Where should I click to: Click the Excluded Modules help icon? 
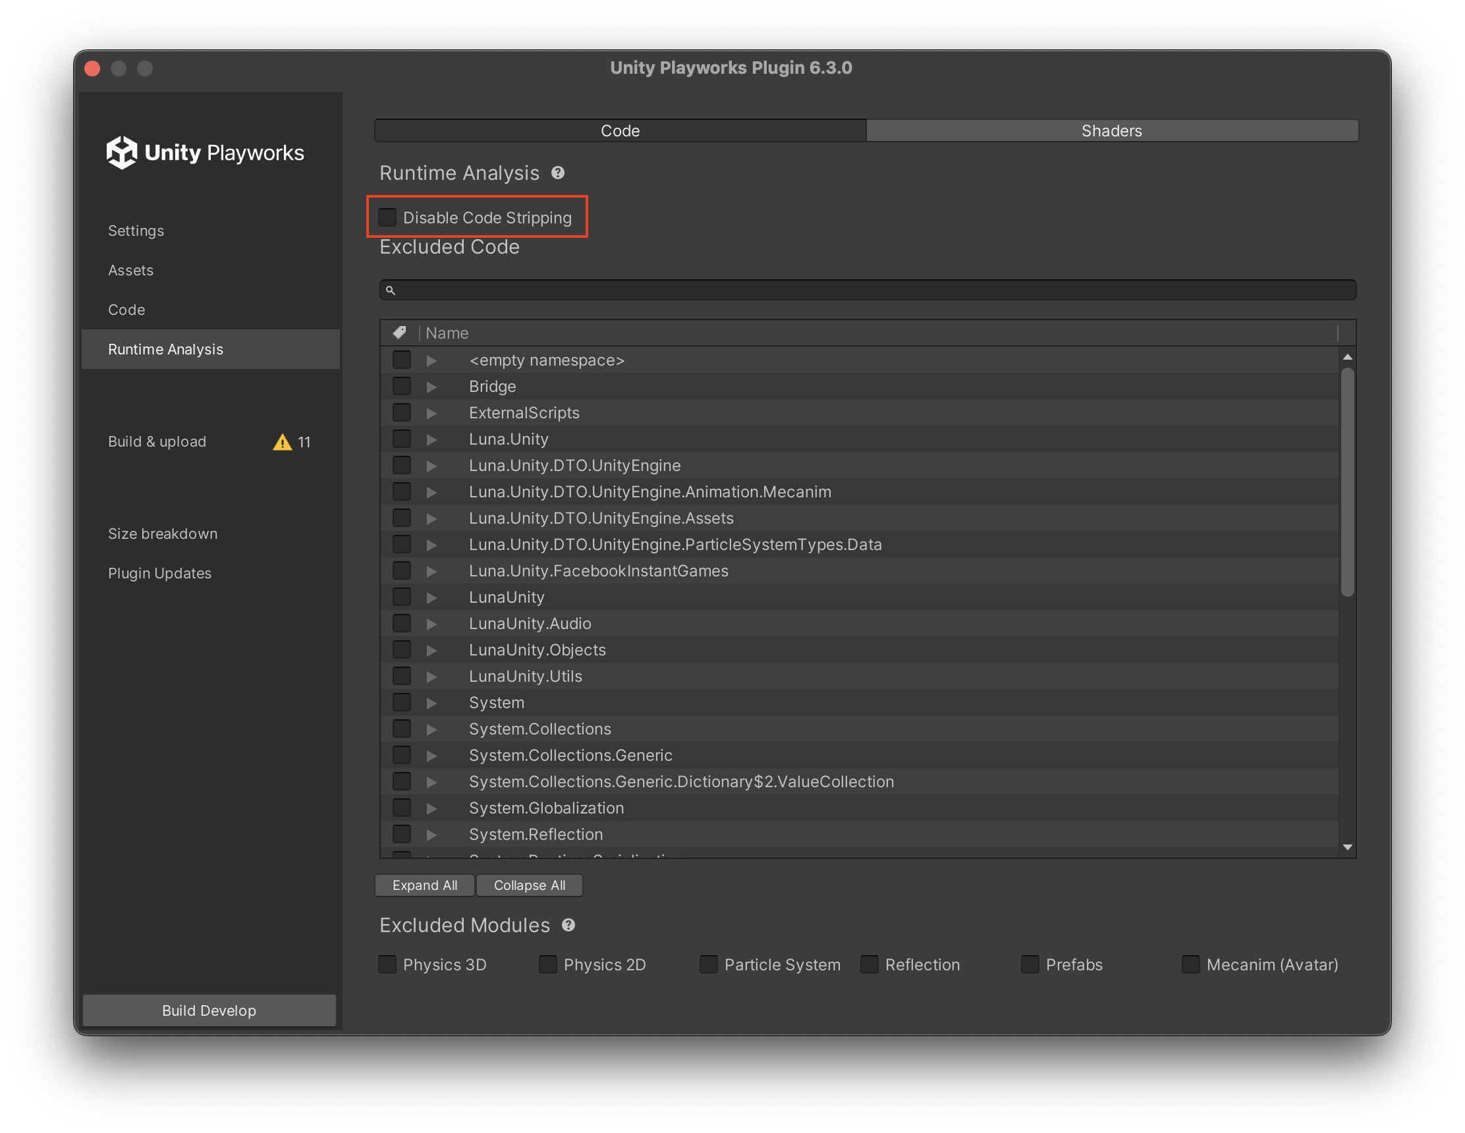point(568,925)
